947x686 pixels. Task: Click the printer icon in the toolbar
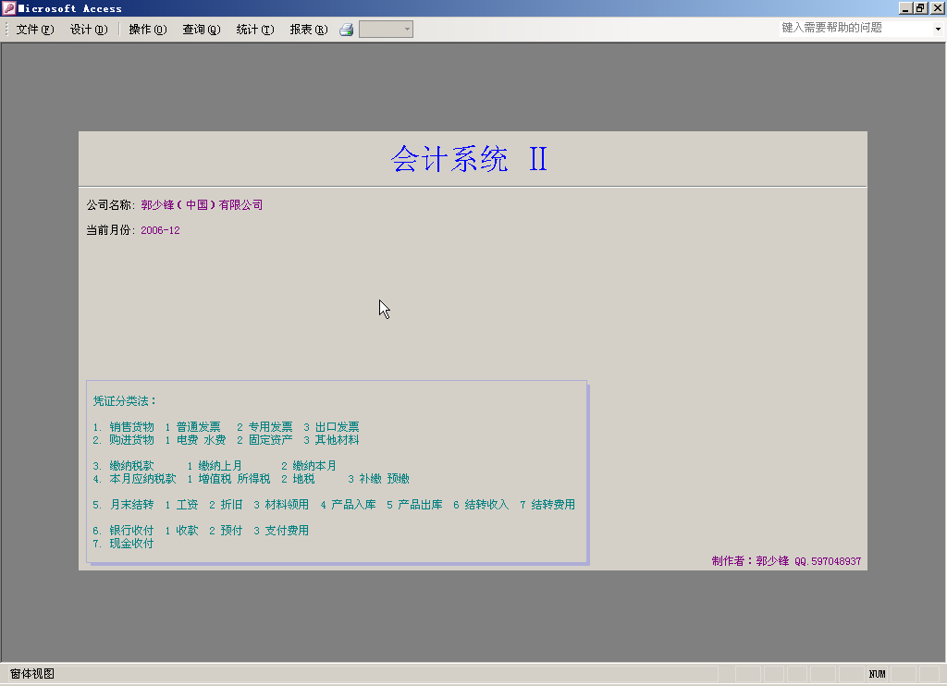347,30
